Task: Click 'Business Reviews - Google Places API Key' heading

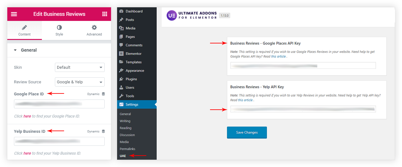Action: tap(265, 43)
